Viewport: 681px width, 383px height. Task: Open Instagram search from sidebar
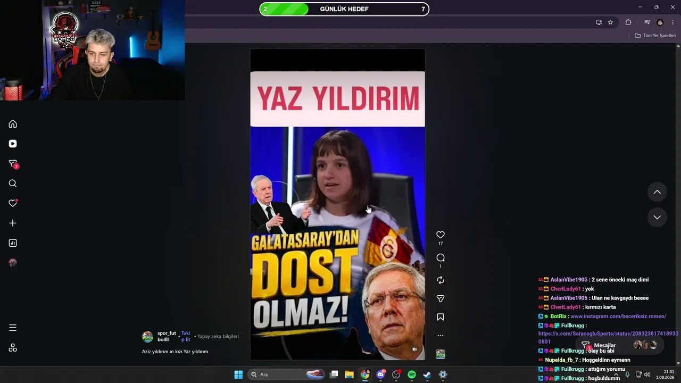(x=13, y=184)
